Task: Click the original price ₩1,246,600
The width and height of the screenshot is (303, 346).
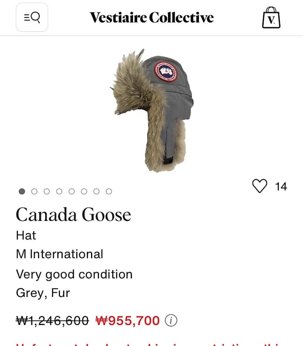Action: click(x=53, y=320)
